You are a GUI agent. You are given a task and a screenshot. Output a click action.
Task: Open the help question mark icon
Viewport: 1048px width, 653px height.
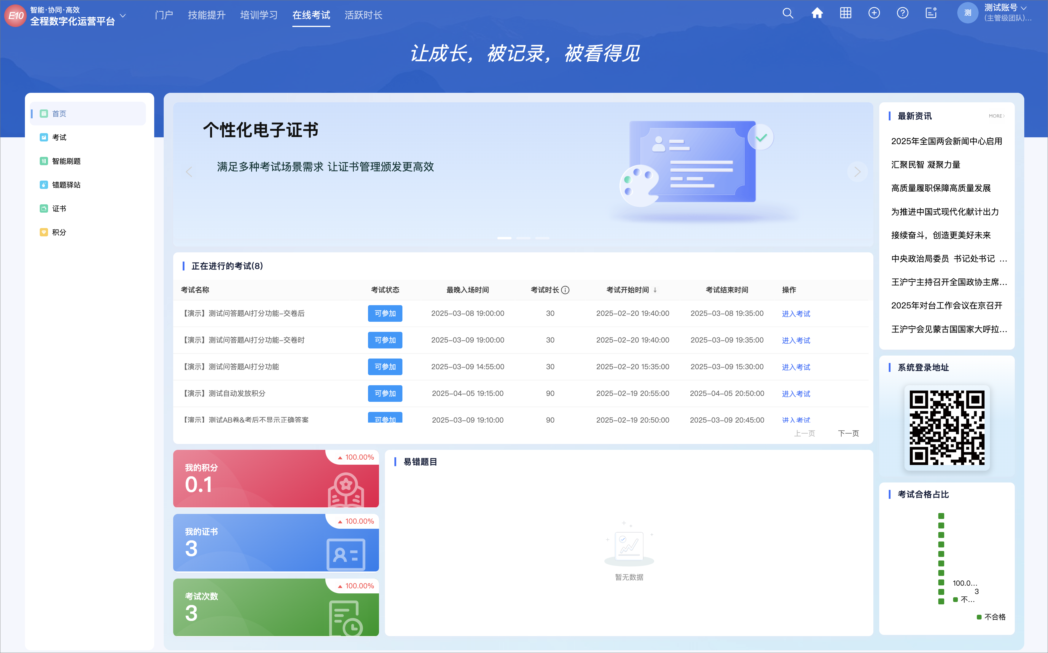coord(902,13)
